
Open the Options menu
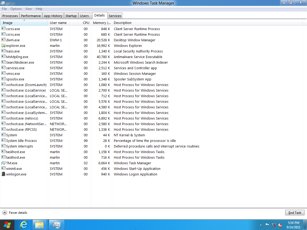(x=16, y=9)
